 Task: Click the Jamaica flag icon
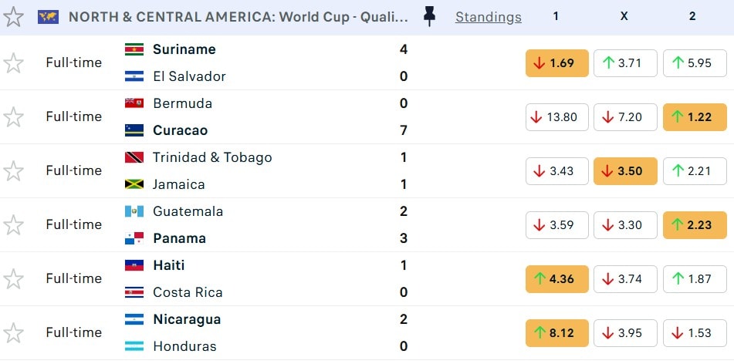(134, 184)
